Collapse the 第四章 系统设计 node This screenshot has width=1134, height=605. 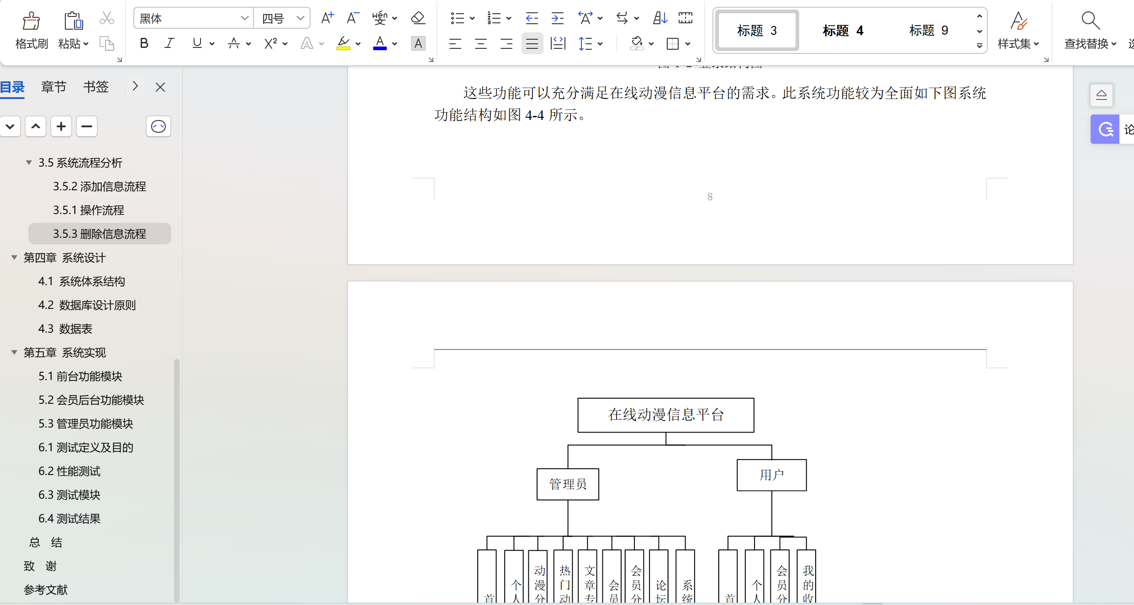14,258
